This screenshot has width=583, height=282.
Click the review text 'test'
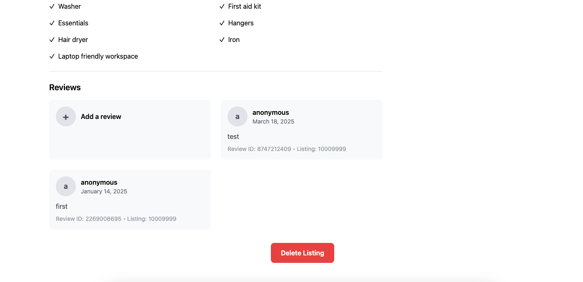tap(233, 136)
